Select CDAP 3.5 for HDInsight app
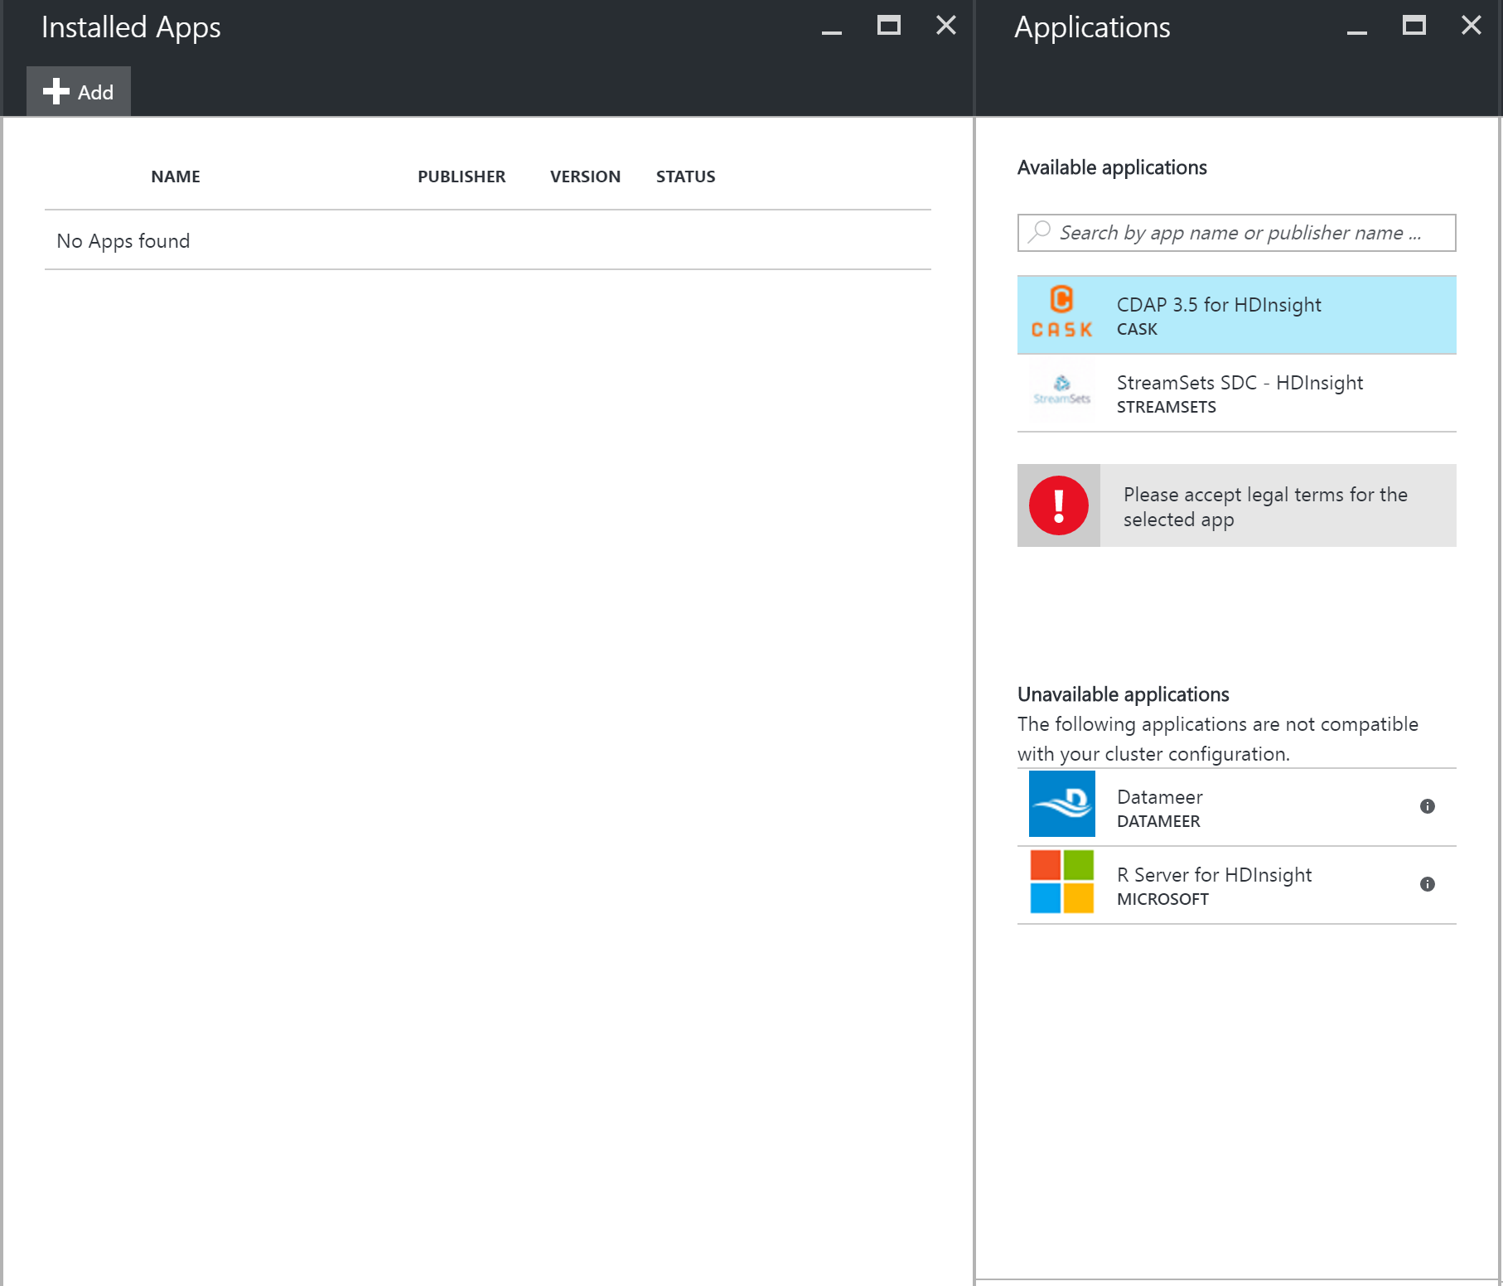 click(x=1237, y=315)
